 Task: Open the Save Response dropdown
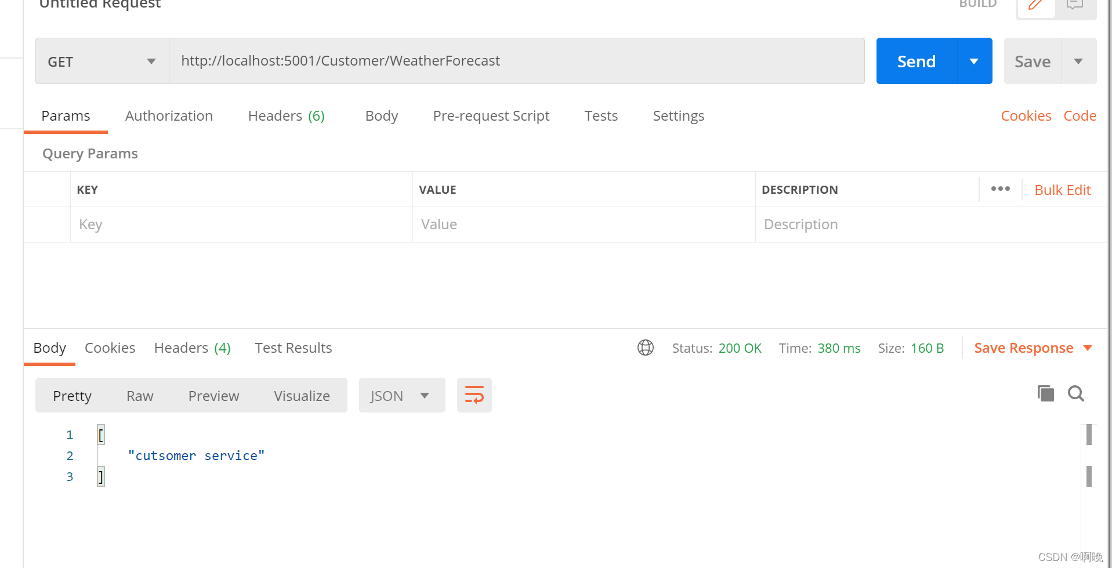(x=1033, y=348)
